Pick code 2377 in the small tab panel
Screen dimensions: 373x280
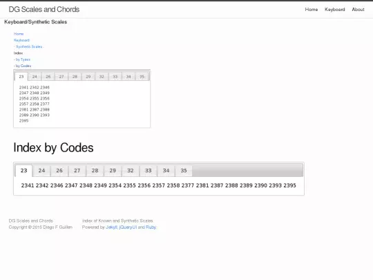pos(45,104)
